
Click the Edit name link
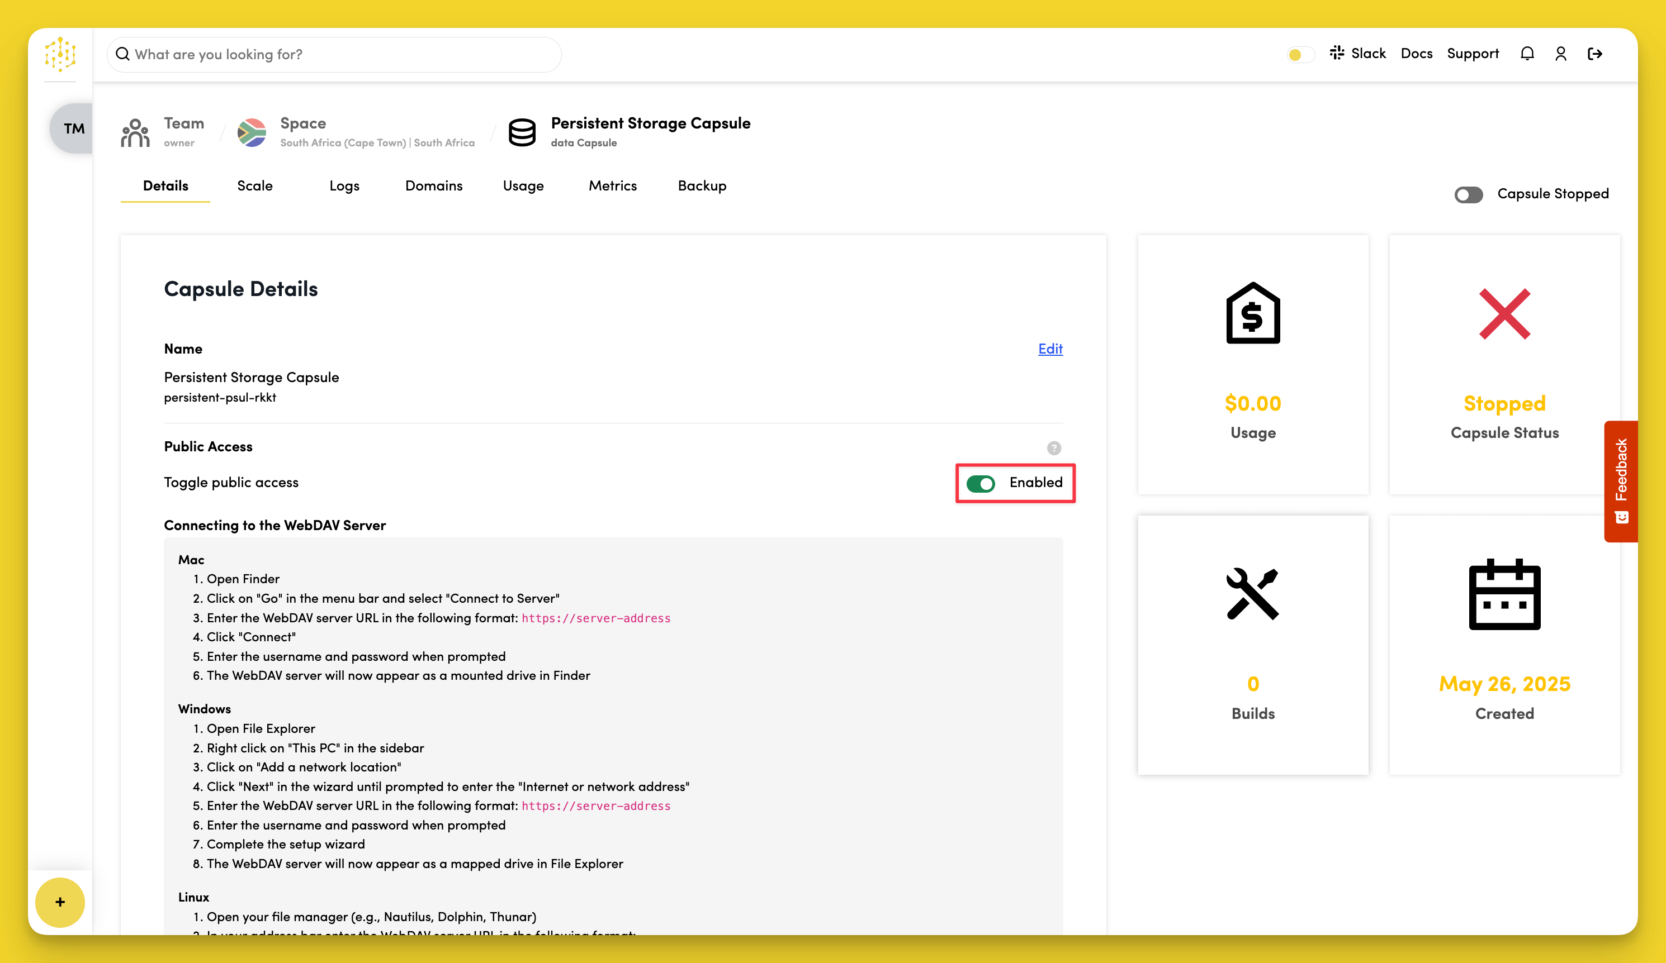(x=1050, y=349)
